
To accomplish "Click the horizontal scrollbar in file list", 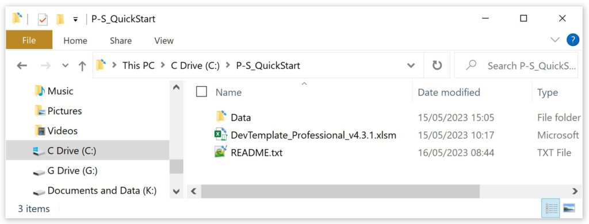I will coord(340,191).
